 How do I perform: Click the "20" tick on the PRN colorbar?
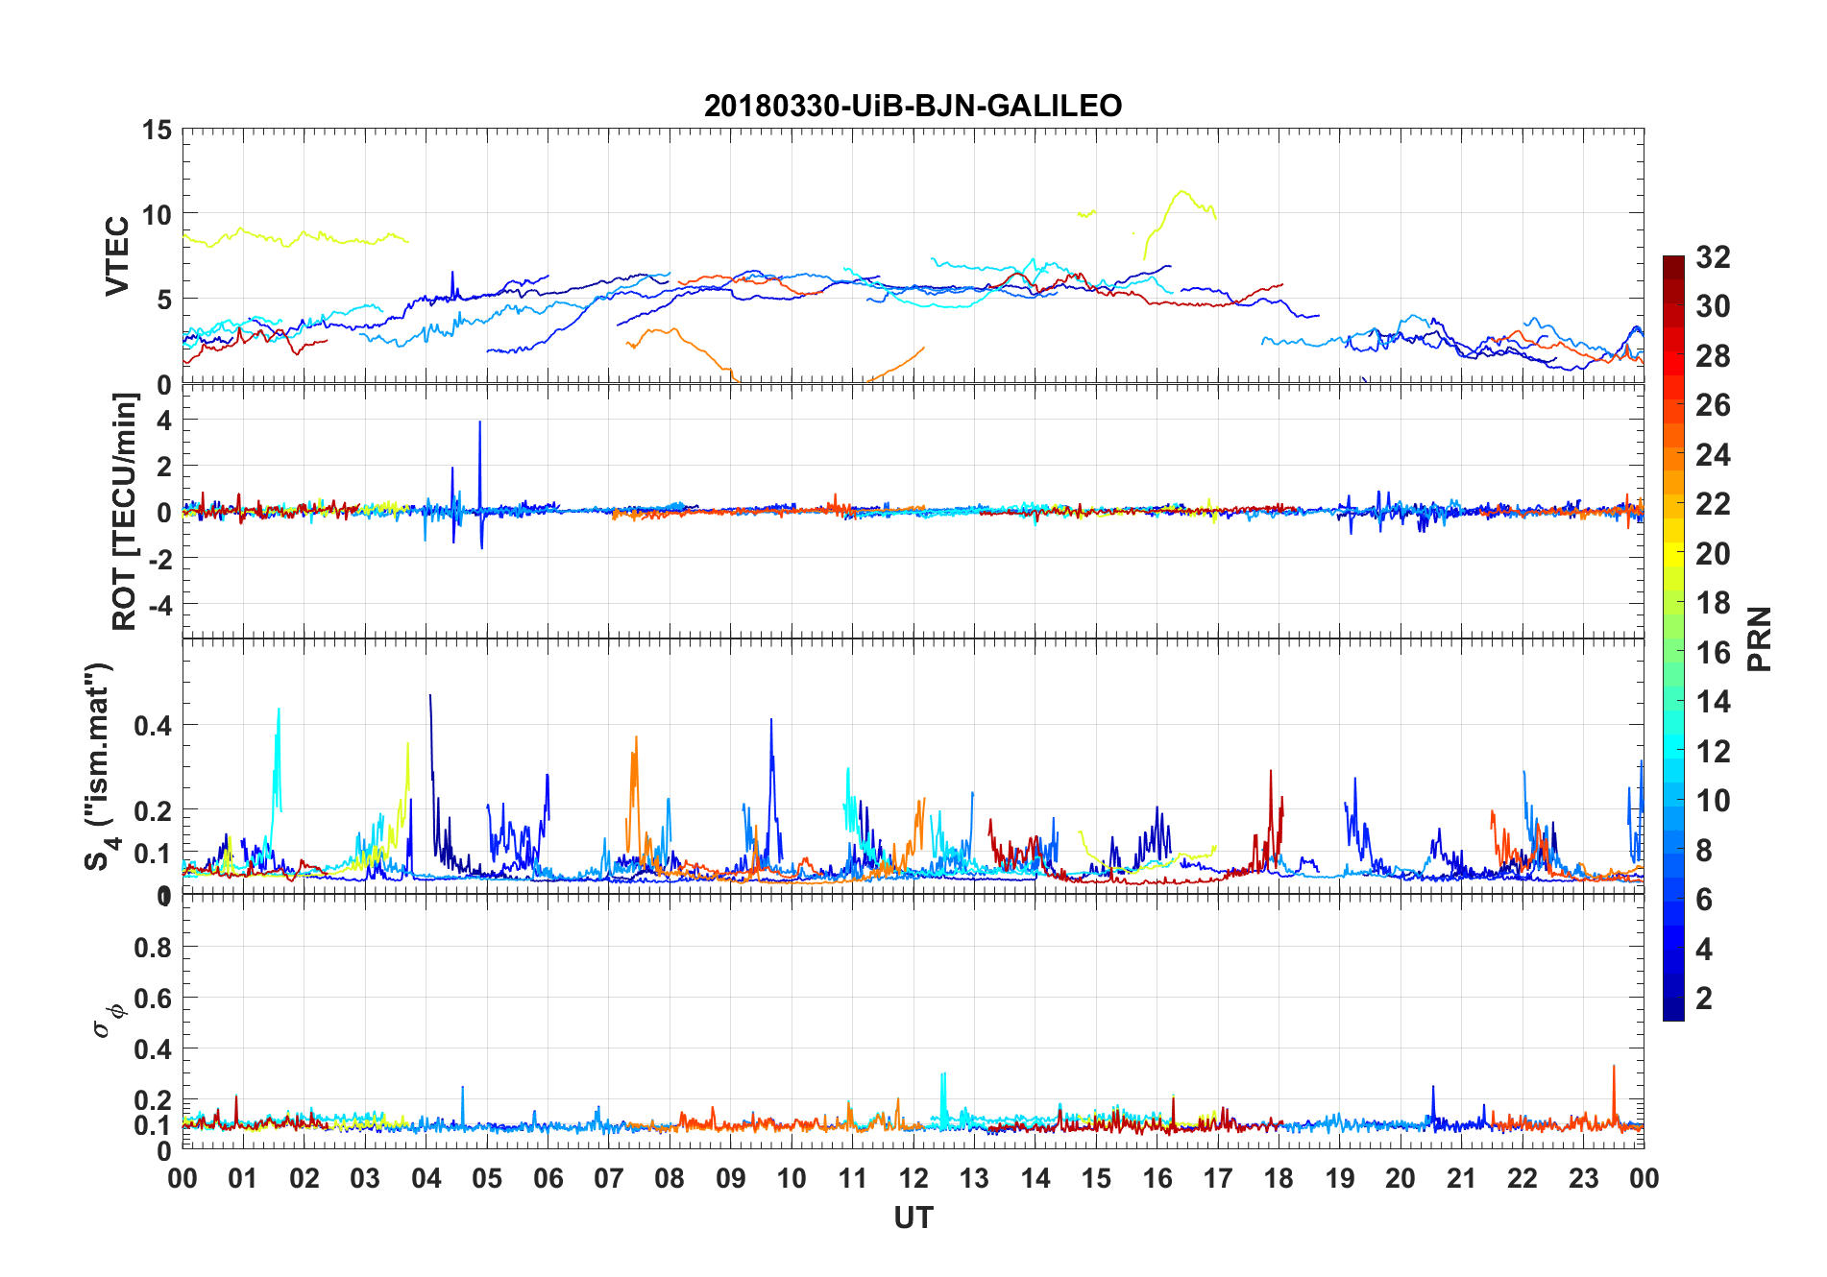pyautogui.click(x=1713, y=554)
